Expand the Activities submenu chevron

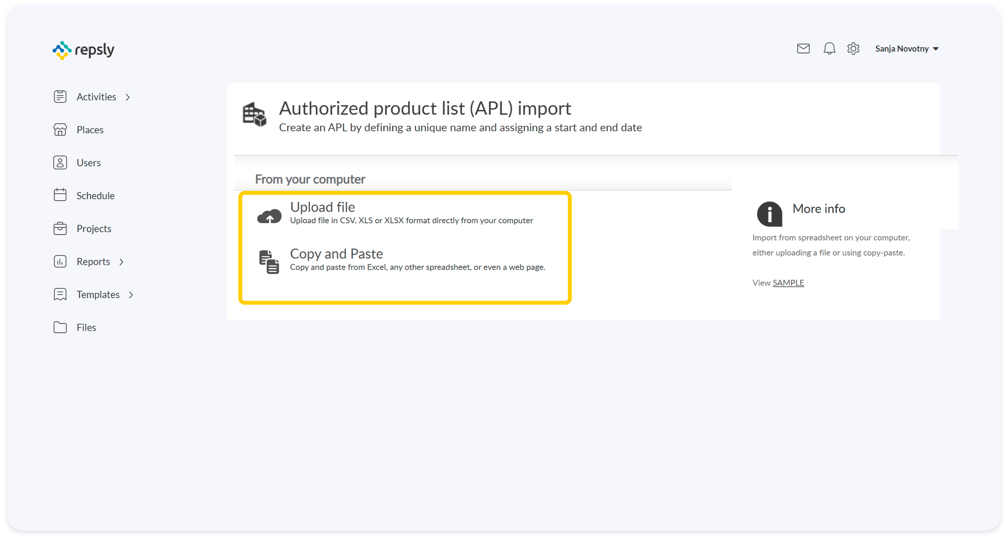pyautogui.click(x=128, y=97)
